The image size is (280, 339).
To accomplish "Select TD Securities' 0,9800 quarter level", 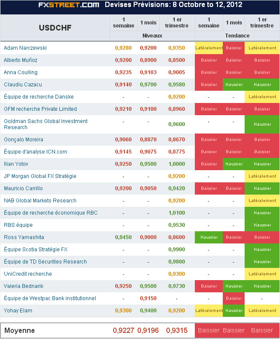I will [176, 262].
